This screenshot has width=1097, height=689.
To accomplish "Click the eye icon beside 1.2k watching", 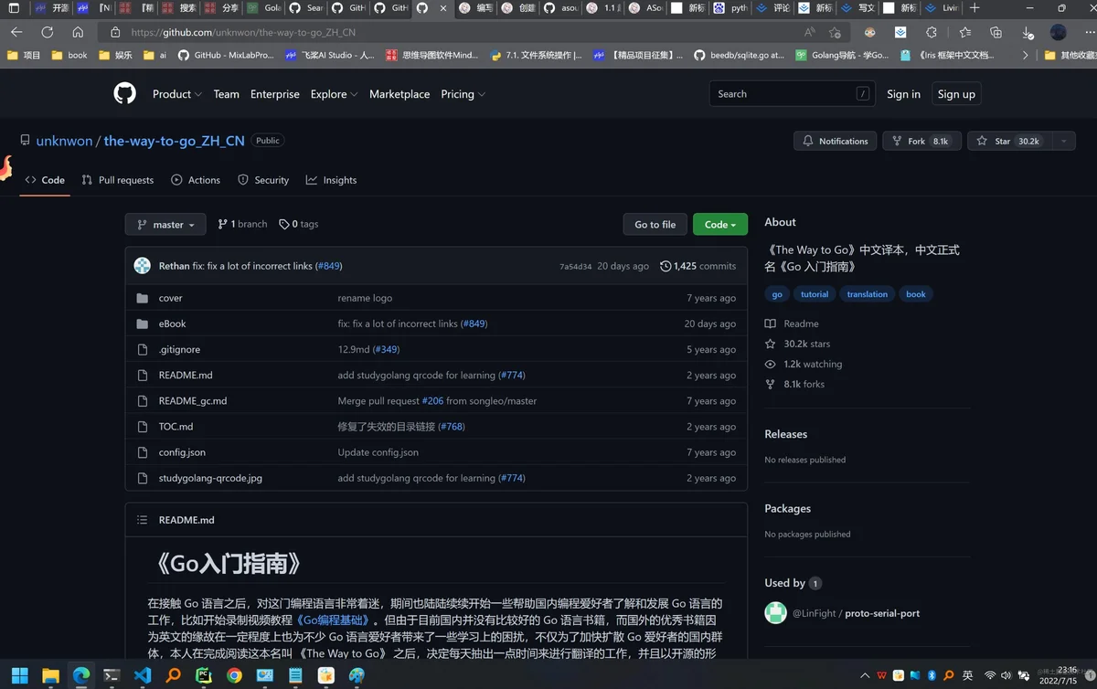I will pos(771,364).
